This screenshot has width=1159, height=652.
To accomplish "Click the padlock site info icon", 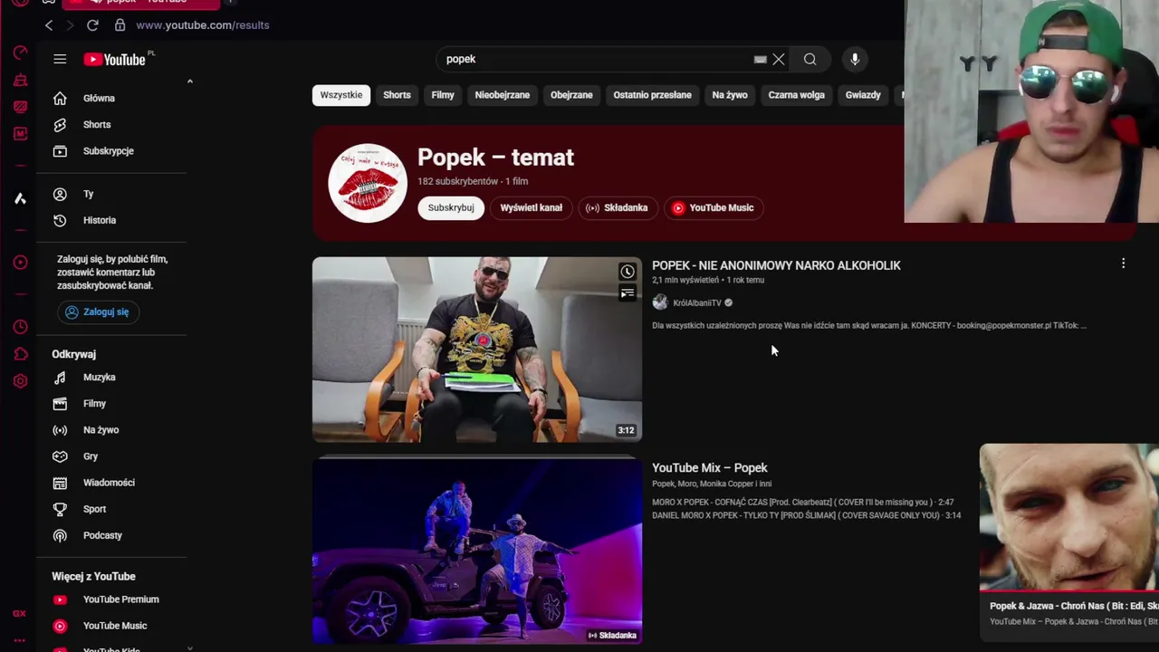I will [120, 24].
